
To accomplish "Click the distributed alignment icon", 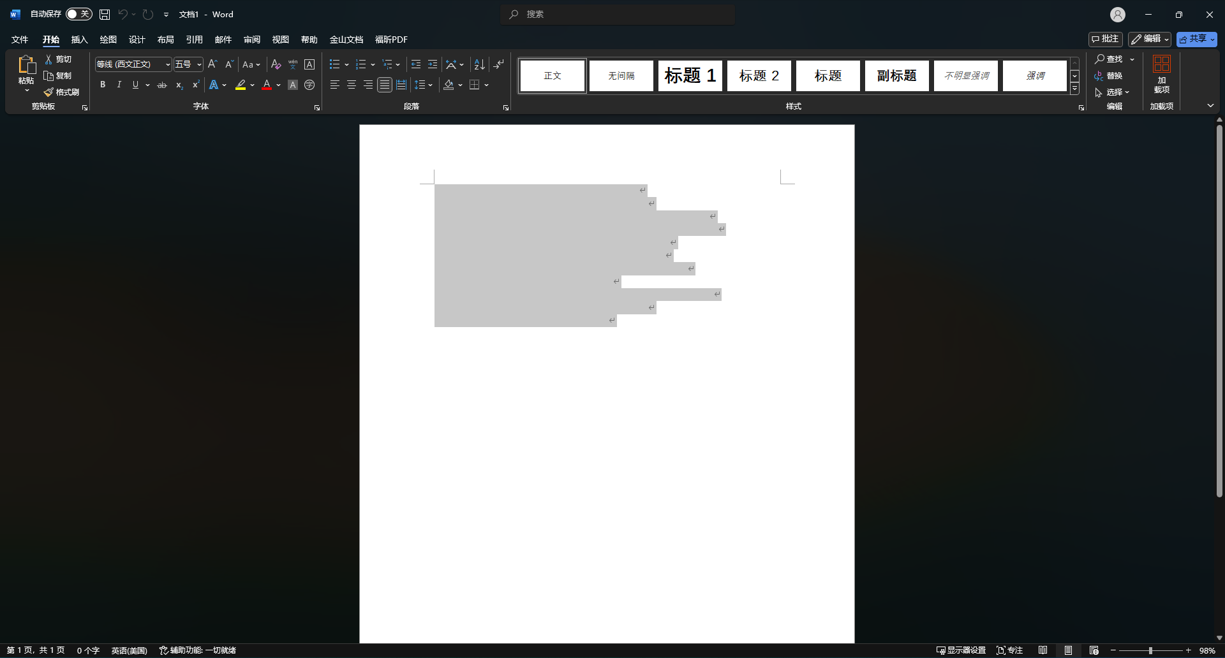I will (401, 85).
